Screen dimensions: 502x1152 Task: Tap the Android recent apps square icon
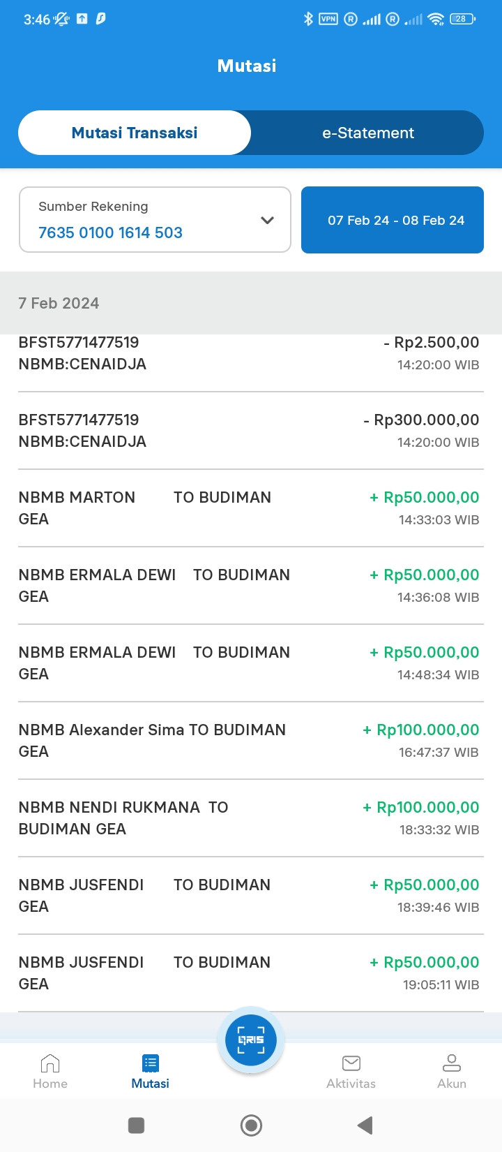pyautogui.click(x=137, y=1125)
